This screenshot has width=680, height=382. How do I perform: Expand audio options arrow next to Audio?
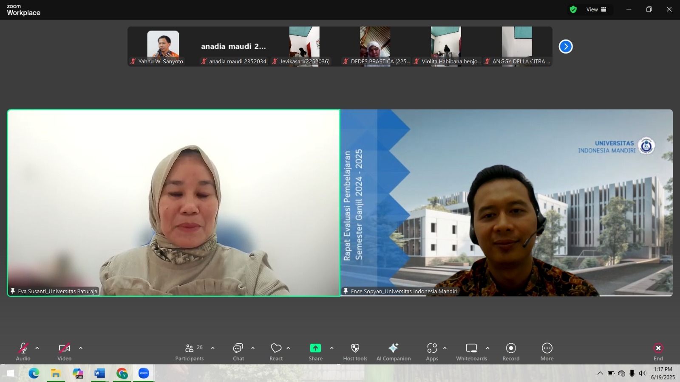[x=37, y=348]
